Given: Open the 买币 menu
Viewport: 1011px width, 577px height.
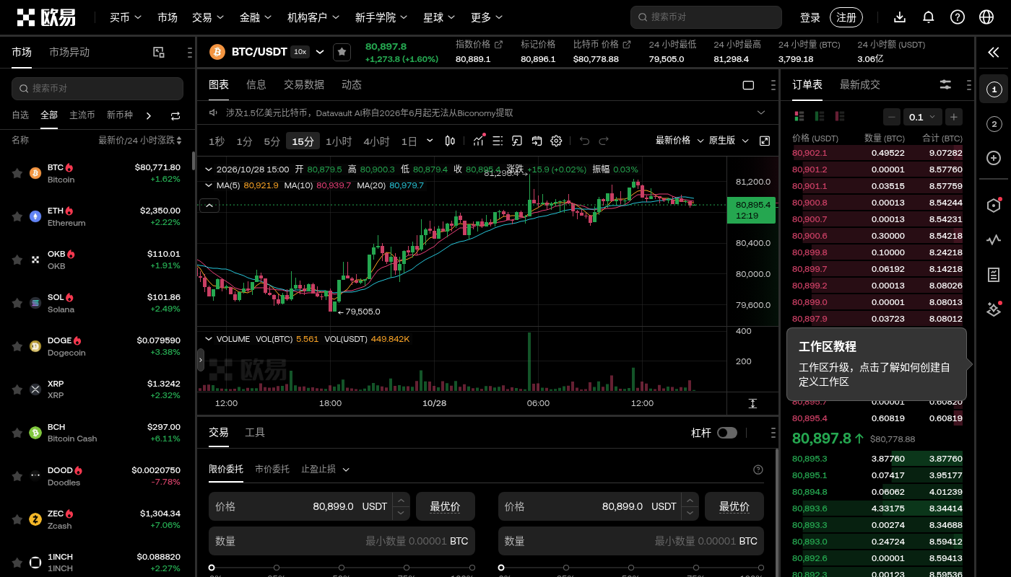Looking at the screenshot, I should 126,17.
